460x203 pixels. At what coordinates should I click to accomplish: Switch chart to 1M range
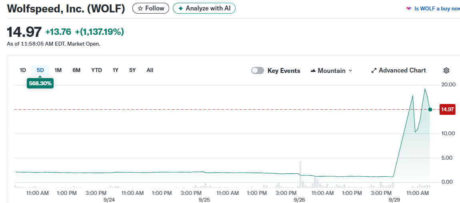[58, 70]
